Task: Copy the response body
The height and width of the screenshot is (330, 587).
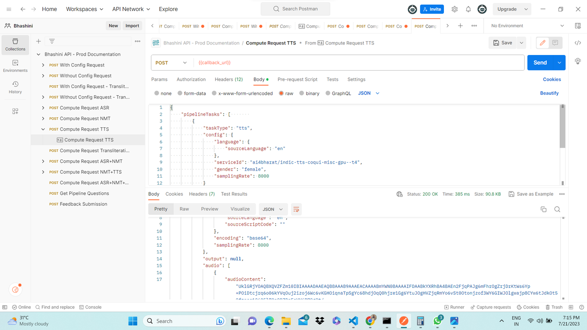Action: [x=543, y=209]
